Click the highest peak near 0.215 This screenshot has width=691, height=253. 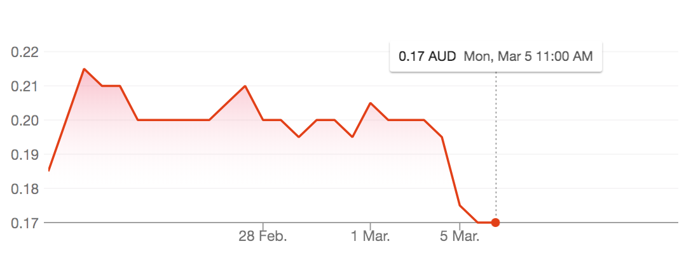[x=84, y=69]
